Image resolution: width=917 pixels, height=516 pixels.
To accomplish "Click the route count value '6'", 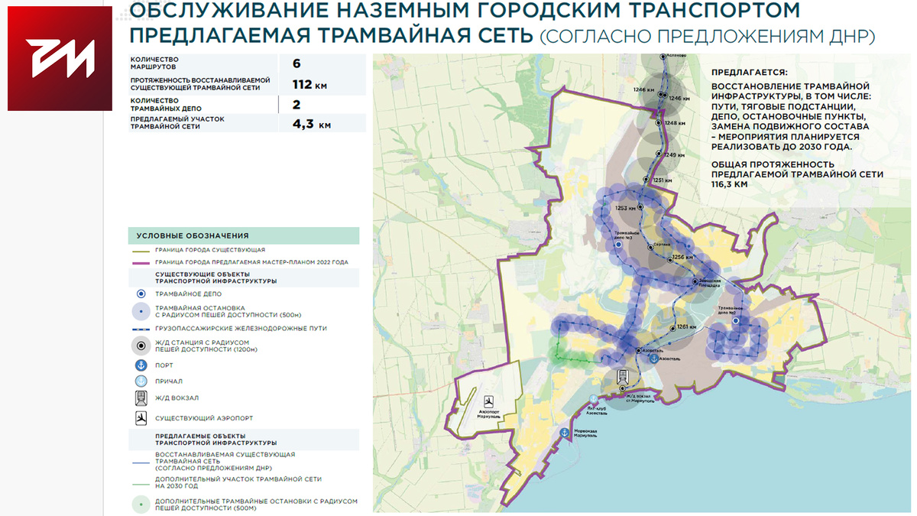I will [x=297, y=63].
